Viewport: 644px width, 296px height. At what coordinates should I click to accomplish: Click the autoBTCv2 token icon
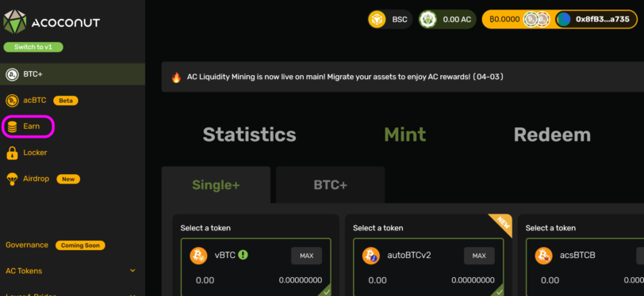[371, 256]
